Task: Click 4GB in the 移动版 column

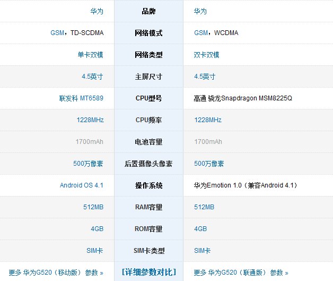Action: point(97,228)
